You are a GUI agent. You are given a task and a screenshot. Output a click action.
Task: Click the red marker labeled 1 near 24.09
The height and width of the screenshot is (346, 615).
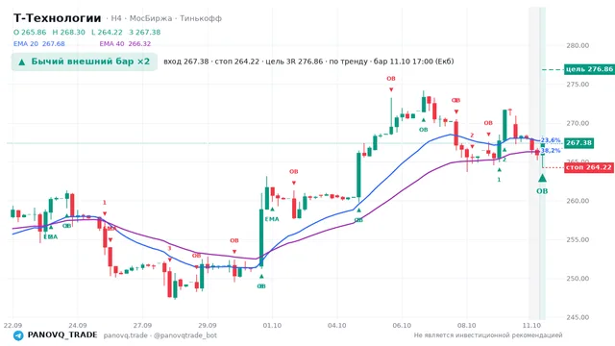105,203
